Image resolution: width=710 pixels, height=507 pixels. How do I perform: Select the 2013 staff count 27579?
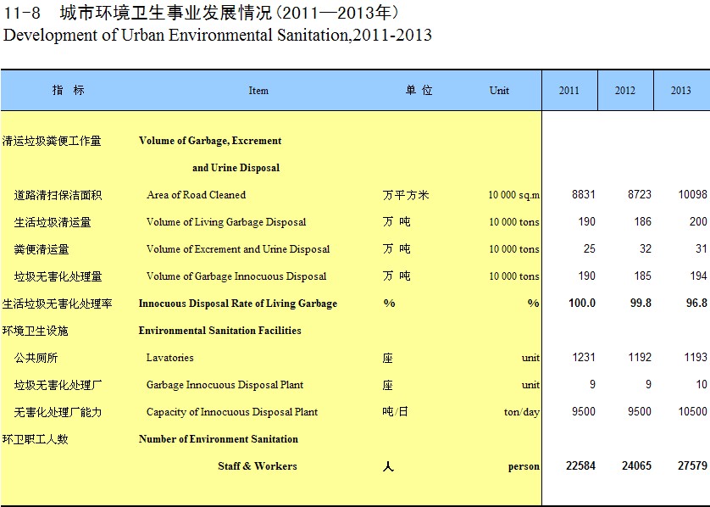click(691, 466)
